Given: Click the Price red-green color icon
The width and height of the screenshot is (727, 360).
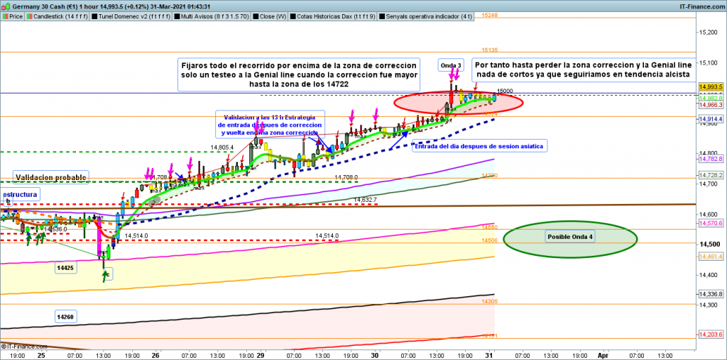Looking at the screenshot, I should click(6, 15).
